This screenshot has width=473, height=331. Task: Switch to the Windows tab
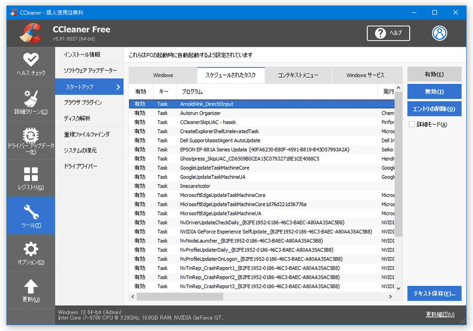163,75
